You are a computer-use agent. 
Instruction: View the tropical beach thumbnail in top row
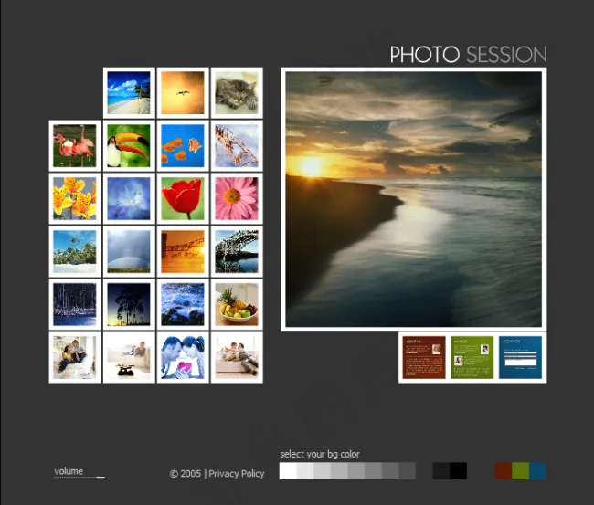[129, 93]
